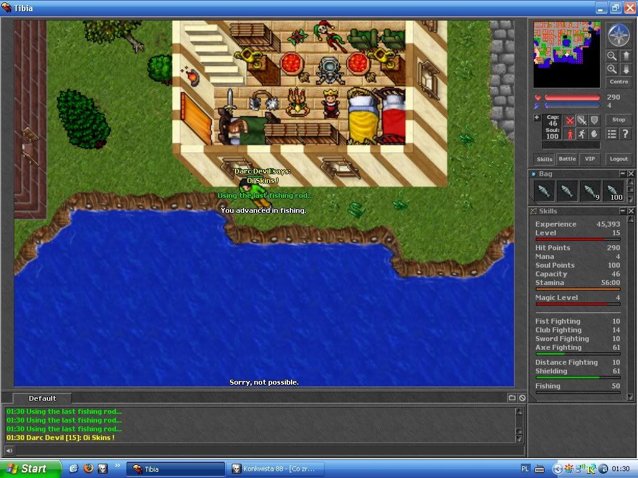The height and width of the screenshot is (478, 638).
Task: Click the skull quick launch icon
Action: pos(103,469)
